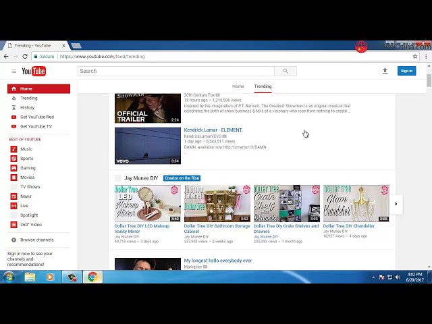Open Dollar Tree DIY Chandelier title
The image size is (432, 324).
point(349,226)
